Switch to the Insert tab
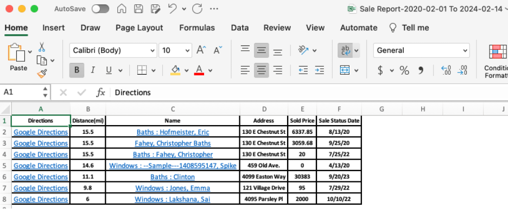The width and height of the screenshot is (508, 209). click(53, 28)
